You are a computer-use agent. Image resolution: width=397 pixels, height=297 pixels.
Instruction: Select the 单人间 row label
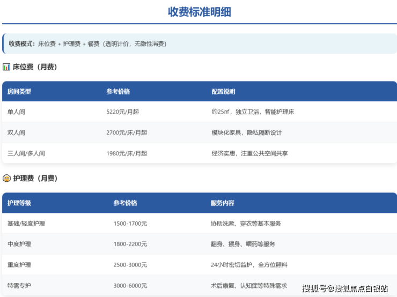[x=16, y=112]
